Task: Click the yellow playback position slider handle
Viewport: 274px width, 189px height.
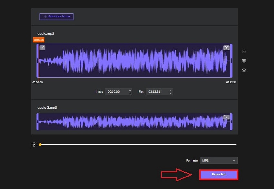Action: (x=40, y=145)
